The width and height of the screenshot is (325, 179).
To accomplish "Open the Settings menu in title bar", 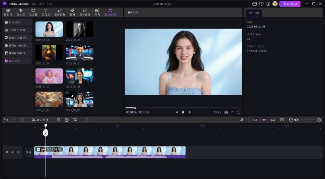I will pyautogui.click(x=42, y=4).
